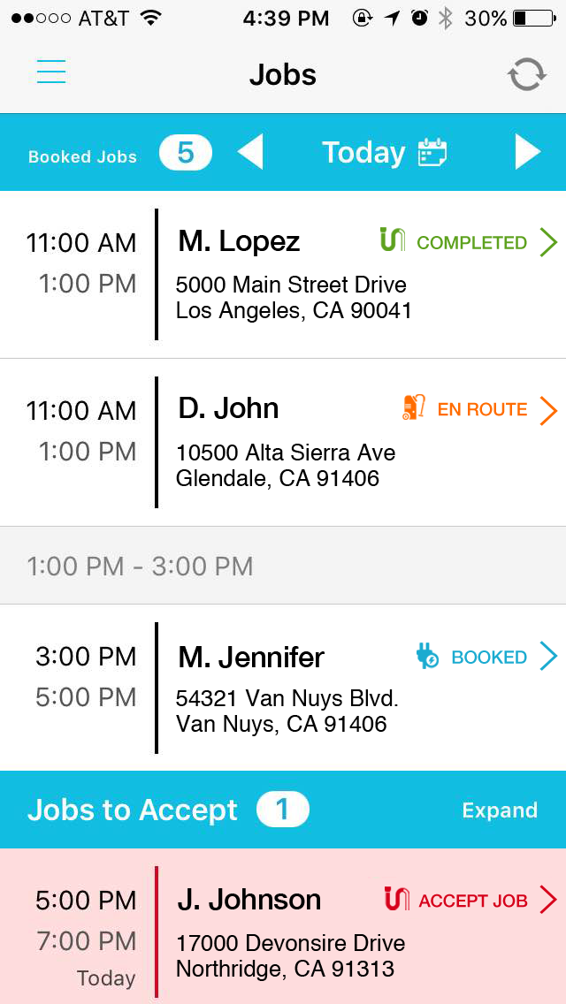The width and height of the screenshot is (566, 1004).
Task: Tap the red plumbing icon for J. Johnson
Action: point(397,899)
